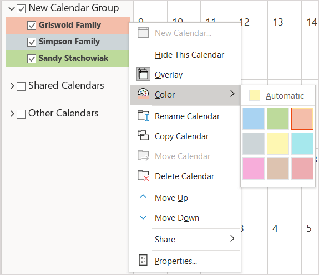319x275 pixels.
Task: Click the Copy Calendar icon
Action: [143, 135]
